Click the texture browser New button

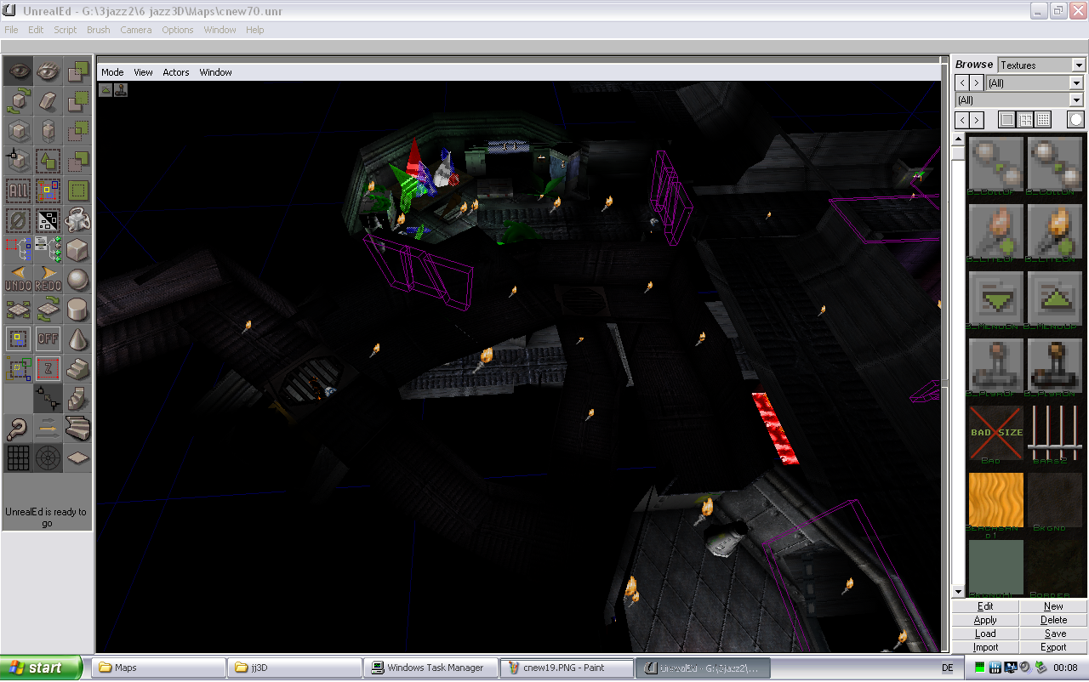[x=1053, y=606]
